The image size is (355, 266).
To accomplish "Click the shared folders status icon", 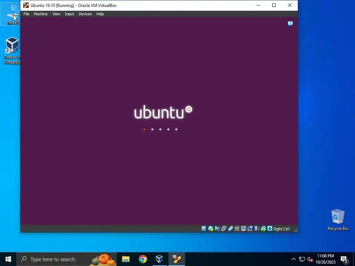I will pyautogui.click(x=237, y=229).
